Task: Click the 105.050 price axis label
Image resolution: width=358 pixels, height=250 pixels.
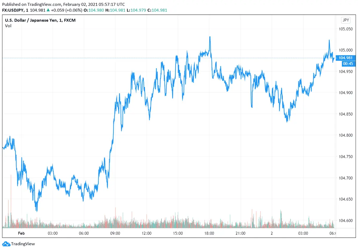Action: (345, 29)
